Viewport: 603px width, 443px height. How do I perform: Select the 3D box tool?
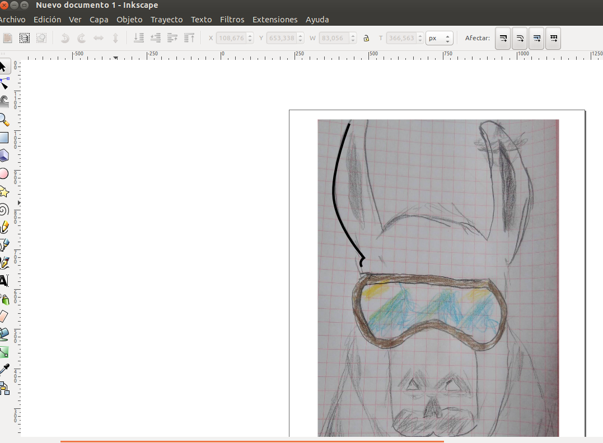coord(4,155)
